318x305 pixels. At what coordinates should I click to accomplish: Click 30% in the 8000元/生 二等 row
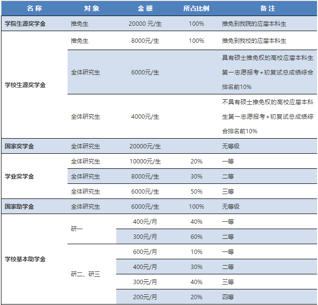click(x=196, y=177)
